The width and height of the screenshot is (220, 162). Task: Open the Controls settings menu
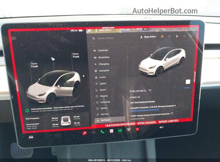coord(101,50)
